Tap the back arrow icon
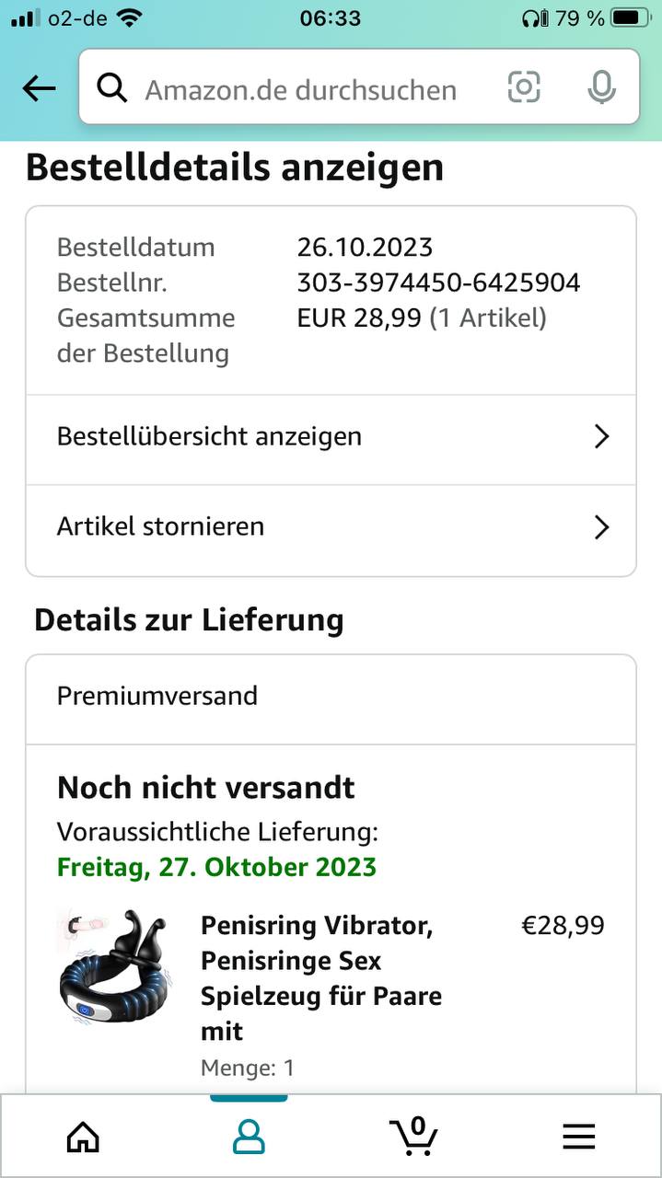This screenshot has width=662, height=1178. click(39, 88)
